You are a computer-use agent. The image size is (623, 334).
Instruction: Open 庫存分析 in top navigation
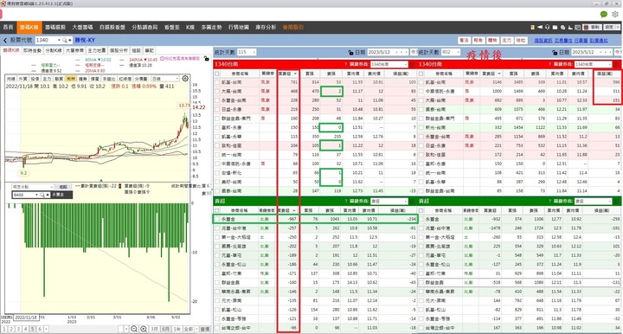(266, 28)
